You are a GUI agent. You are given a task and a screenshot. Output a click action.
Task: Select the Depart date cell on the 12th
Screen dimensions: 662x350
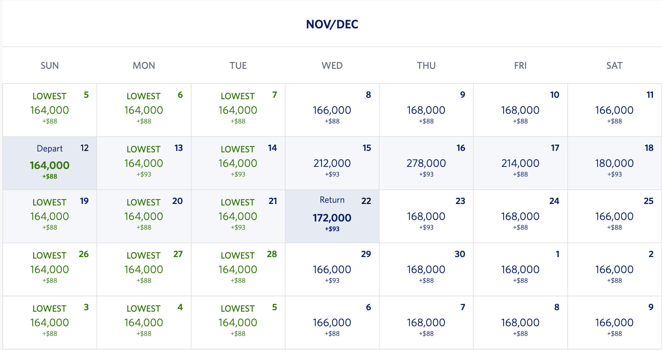(50, 163)
